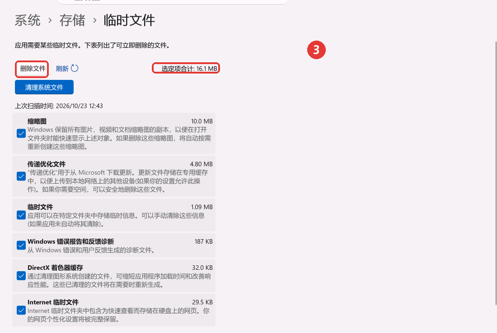Viewport: 497px width, 333px height.
Task: Click the 传递优化文件 title text
Action: (47, 164)
